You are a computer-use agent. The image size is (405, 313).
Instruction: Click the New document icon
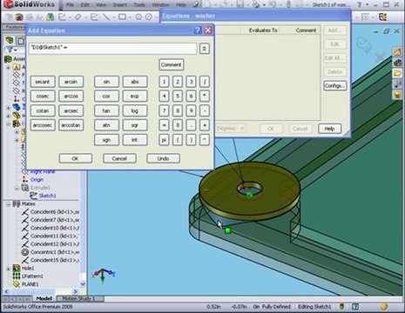pos(207,4)
